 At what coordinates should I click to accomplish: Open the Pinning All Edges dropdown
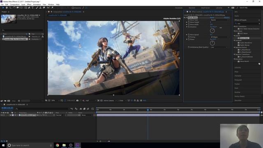tap(219, 37)
